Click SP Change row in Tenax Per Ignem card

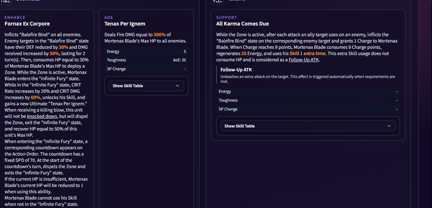pos(146,69)
